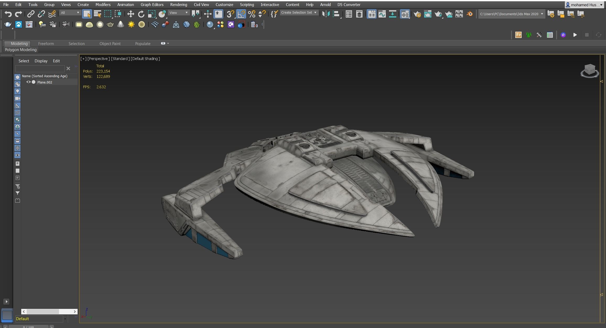Create a Sunlight system icon
Viewport: 606px width, 328px height.
[131, 25]
